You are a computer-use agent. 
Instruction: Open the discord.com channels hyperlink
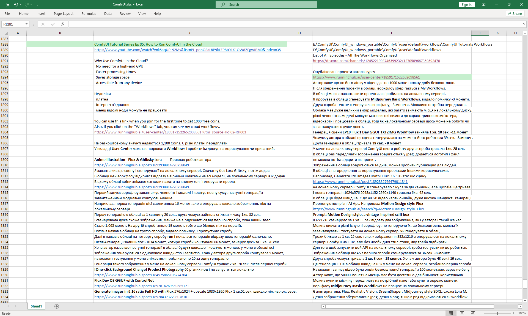point(376,61)
